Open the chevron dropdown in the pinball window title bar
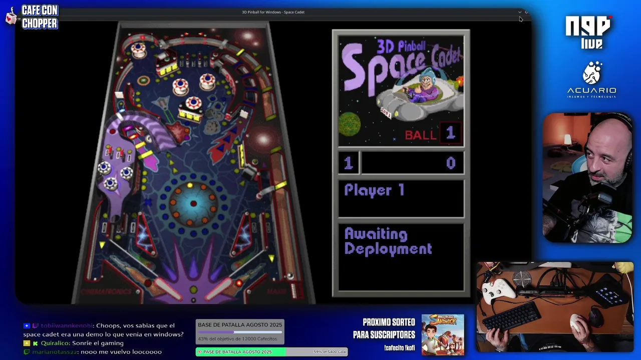The height and width of the screenshot is (360, 641). pos(520,12)
